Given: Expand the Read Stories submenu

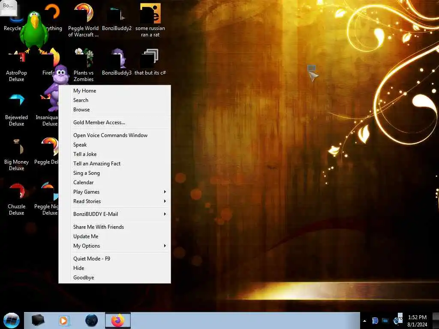Looking at the screenshot, I should coord(114,201).
